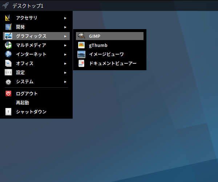Screen dimensions: 218x182
Task: Click the GIMP mascot icon
Action: coord(81,36)
